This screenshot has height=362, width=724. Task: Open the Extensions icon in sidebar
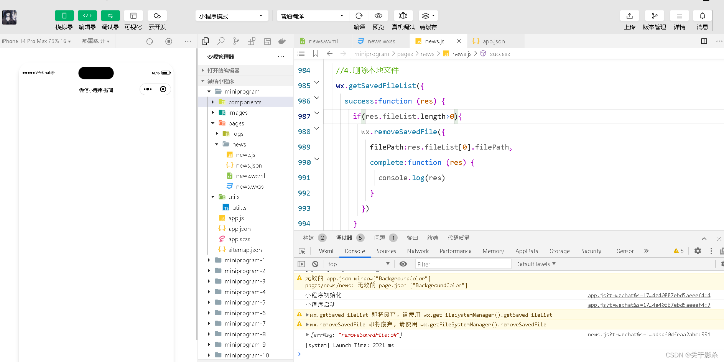coord(252,41)
